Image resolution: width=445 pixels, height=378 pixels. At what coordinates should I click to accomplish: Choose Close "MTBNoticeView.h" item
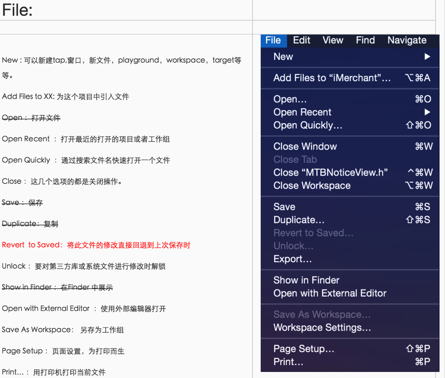[x=350, y=173]
